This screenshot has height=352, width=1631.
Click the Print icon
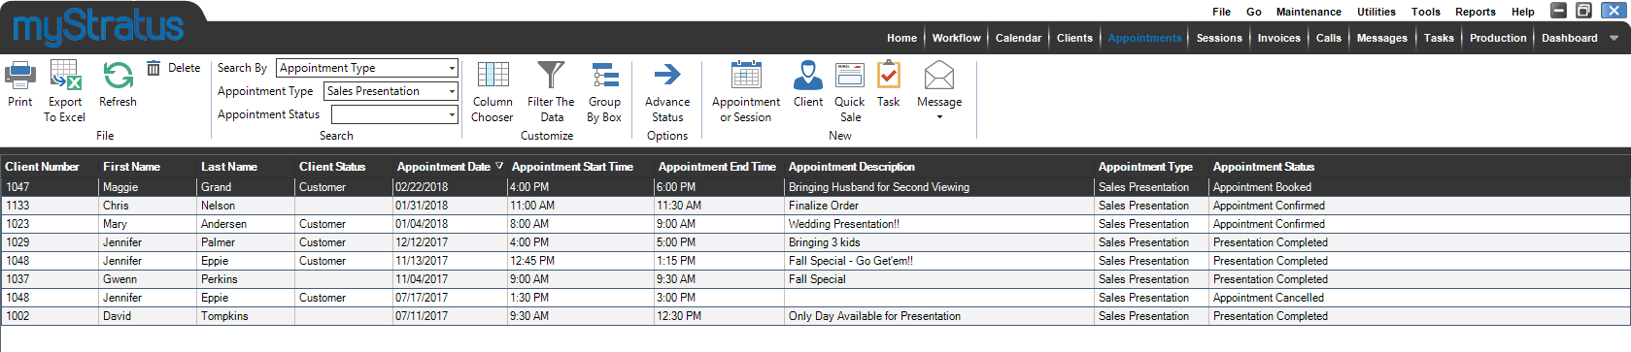(20, 76)
